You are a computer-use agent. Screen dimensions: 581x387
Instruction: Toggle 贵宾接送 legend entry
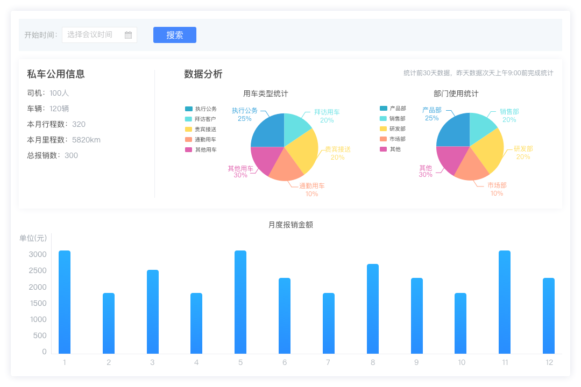click(x=201, y=129)
